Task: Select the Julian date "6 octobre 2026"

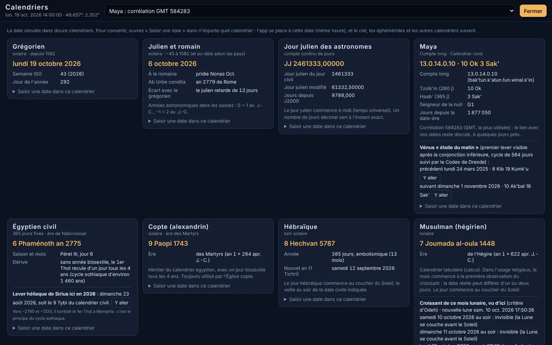Action: point(172,64)
